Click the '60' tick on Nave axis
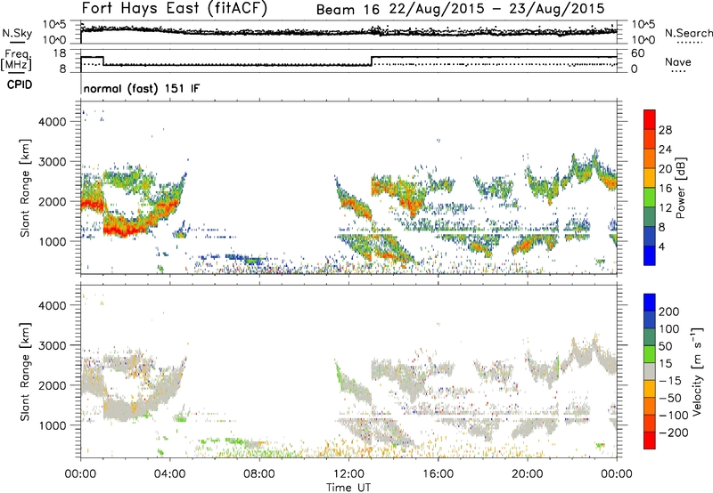 (x=638, y=53)
